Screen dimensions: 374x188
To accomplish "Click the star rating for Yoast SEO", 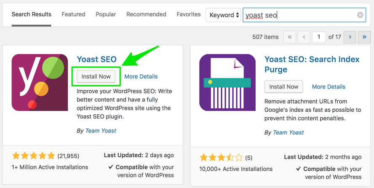I will 33,156.
